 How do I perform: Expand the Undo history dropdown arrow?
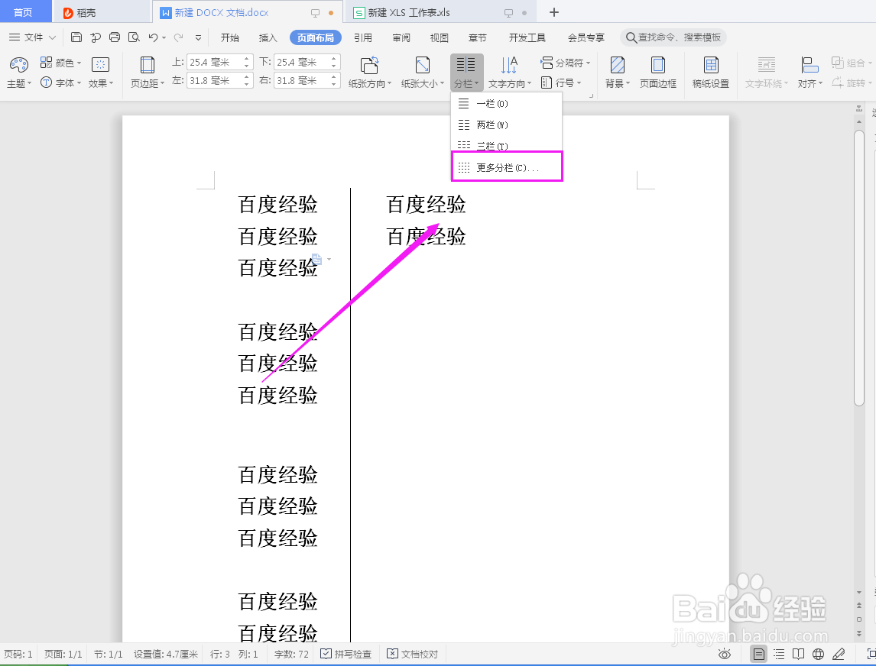[164, 38]
